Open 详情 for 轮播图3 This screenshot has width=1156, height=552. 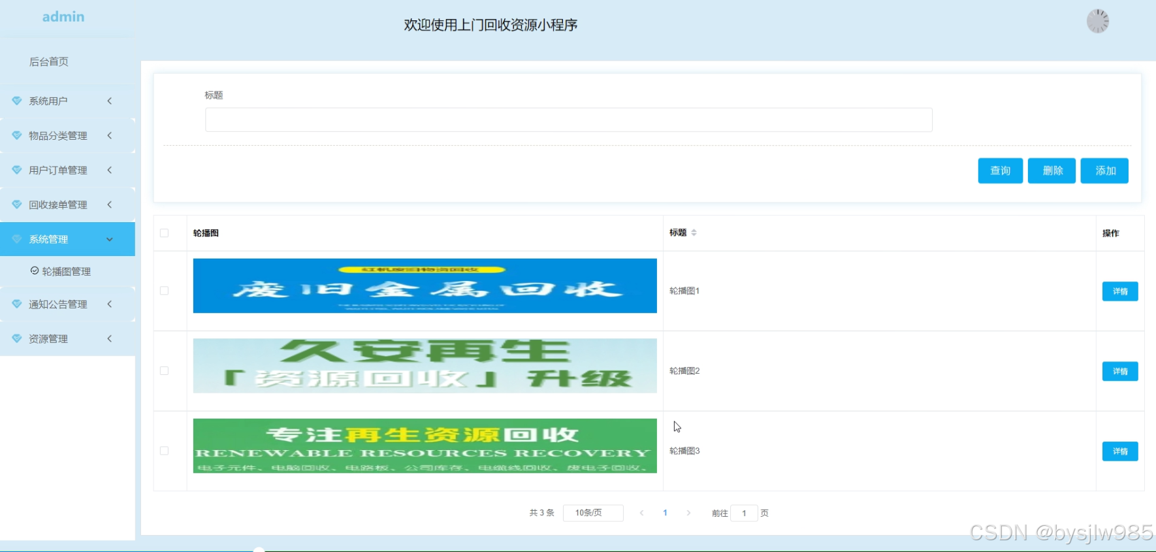(1120, 451)
